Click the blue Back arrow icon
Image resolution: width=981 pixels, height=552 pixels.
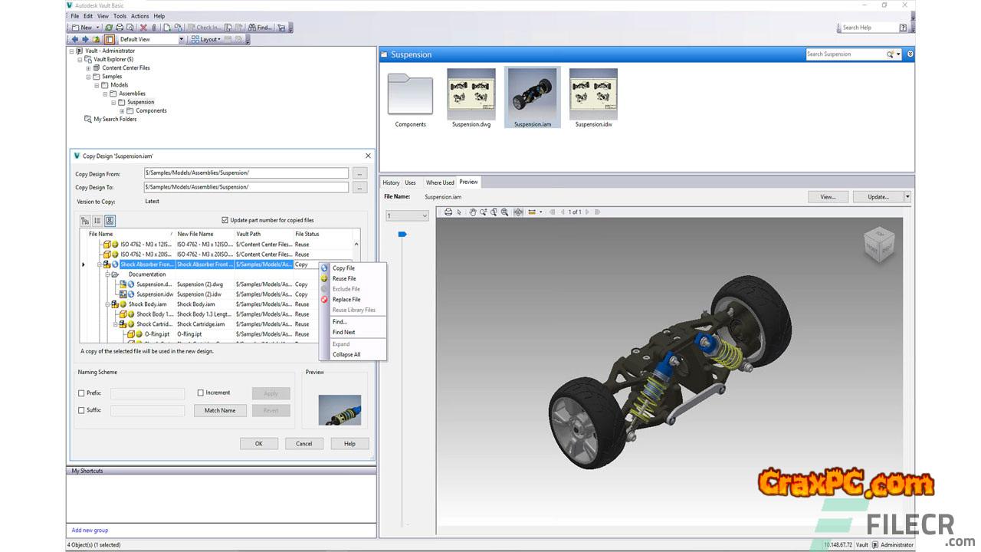[x=75, y=39]
